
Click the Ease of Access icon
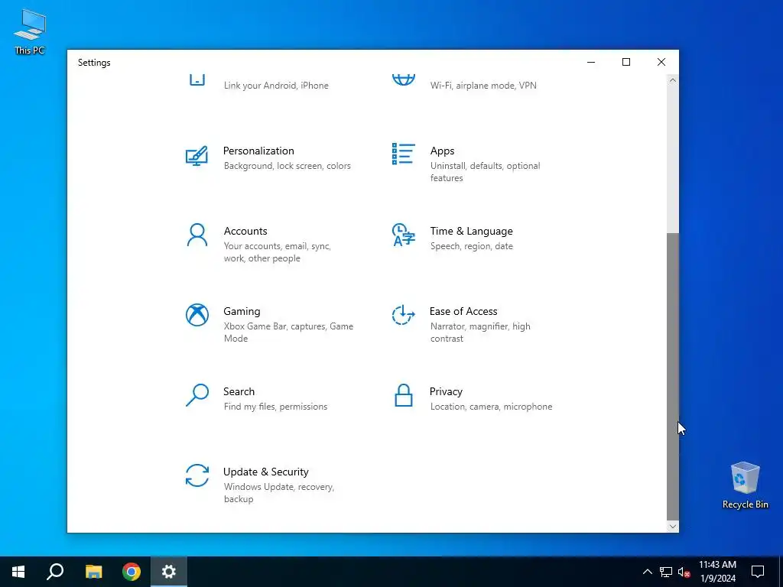[x=403, y=315]
